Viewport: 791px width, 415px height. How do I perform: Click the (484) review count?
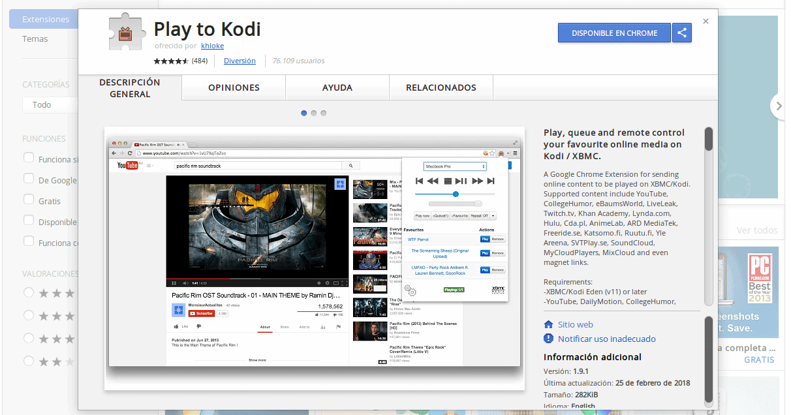click(200, 61)
